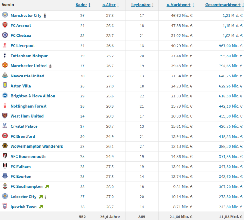Click the champion trophy icon beside Manchester City
Viewport: 244px width, 220px height.
45,16
